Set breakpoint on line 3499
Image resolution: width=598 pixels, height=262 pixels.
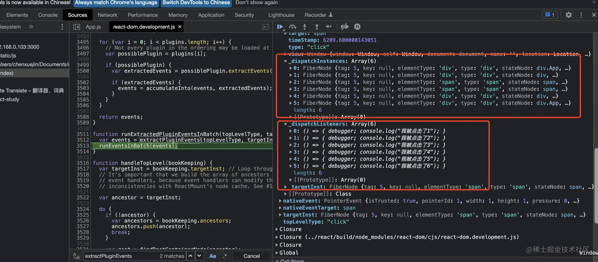(83, 65)
